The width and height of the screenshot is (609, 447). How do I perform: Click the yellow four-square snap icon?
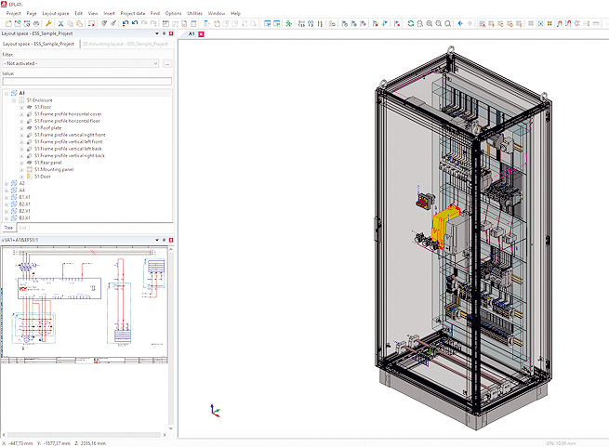tap(549, 23)
